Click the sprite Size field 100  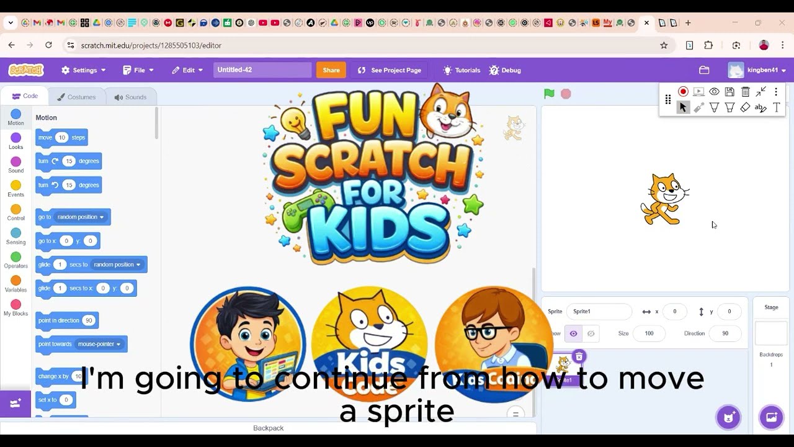click(649, 333)
